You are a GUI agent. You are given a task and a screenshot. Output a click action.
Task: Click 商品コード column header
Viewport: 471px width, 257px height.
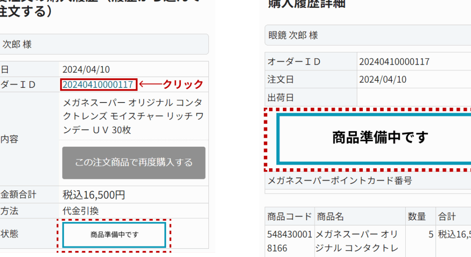pyautogui.click(x=290, y=216)
